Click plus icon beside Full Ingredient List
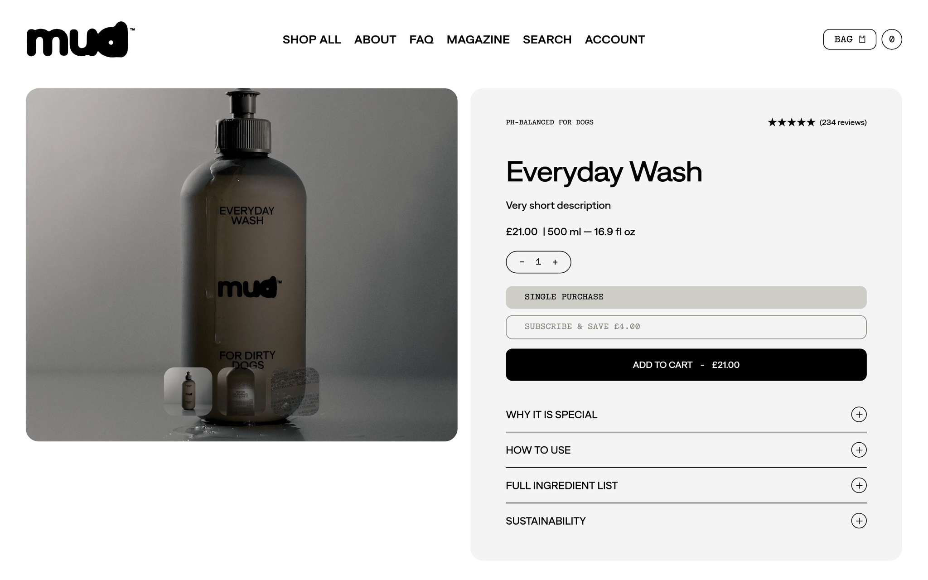 coord(859,485)
